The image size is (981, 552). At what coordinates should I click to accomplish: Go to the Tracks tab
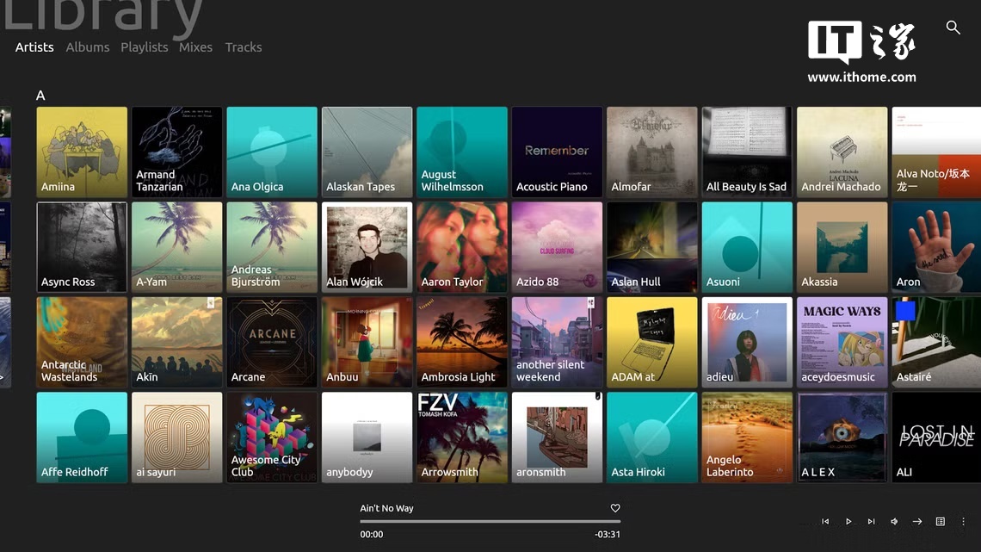pyautogui.click(x=244, y=47)
